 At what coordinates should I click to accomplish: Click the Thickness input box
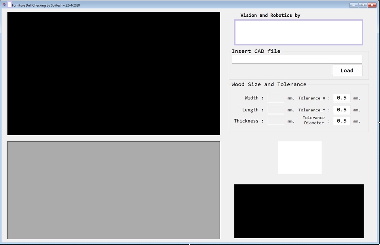275,121
